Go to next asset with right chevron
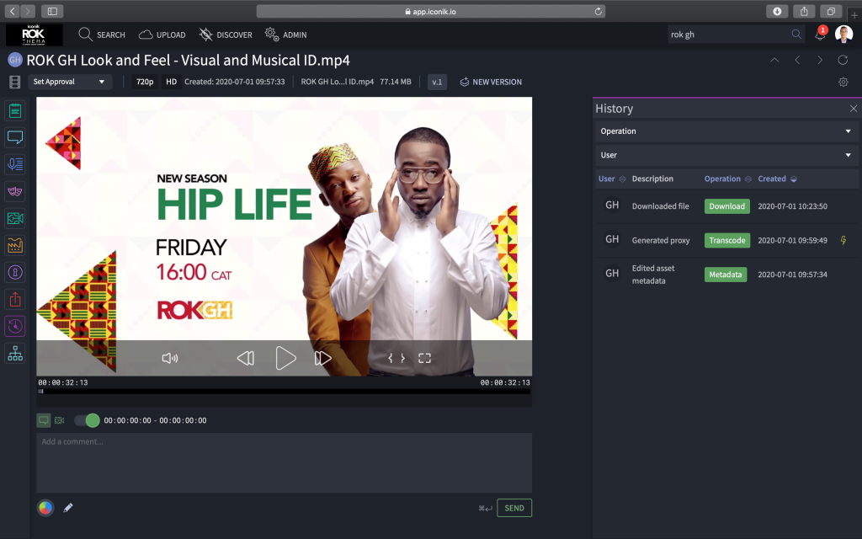 (x=820, y=60)
